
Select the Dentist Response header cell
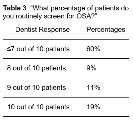(x=43, y=29)
